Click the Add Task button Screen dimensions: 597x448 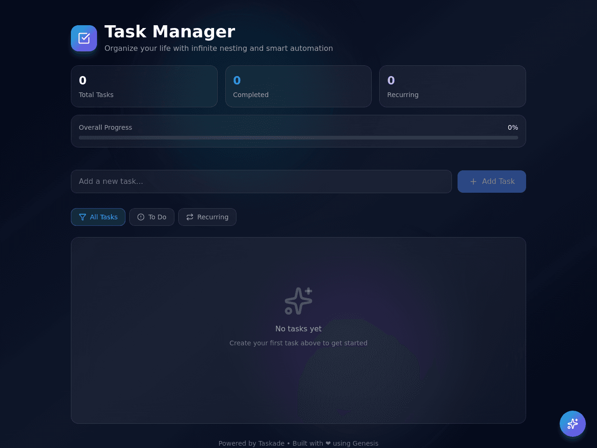pos(492,182)
